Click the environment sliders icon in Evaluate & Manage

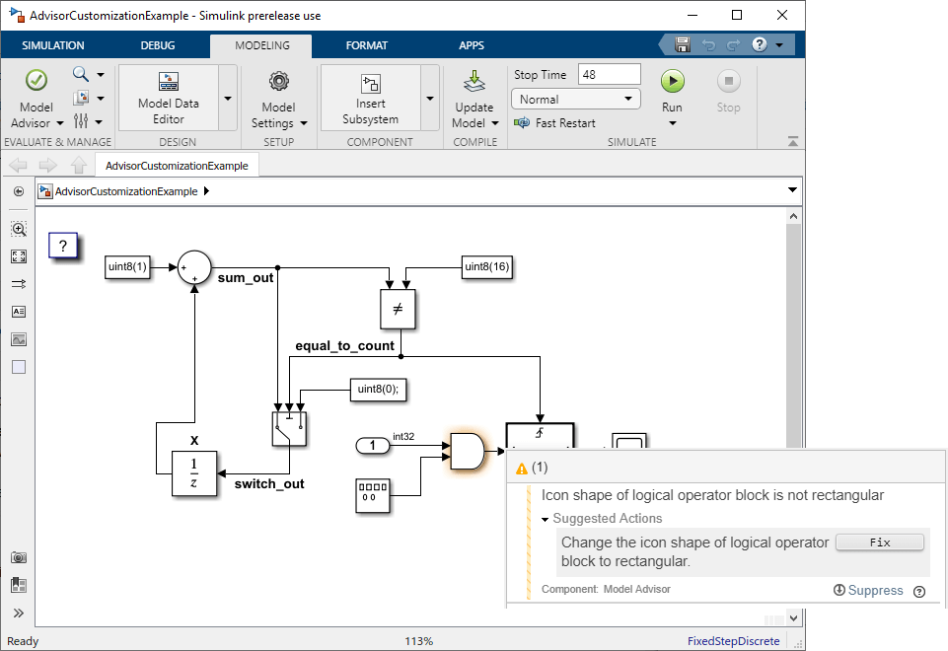click(x=81, y=121)
